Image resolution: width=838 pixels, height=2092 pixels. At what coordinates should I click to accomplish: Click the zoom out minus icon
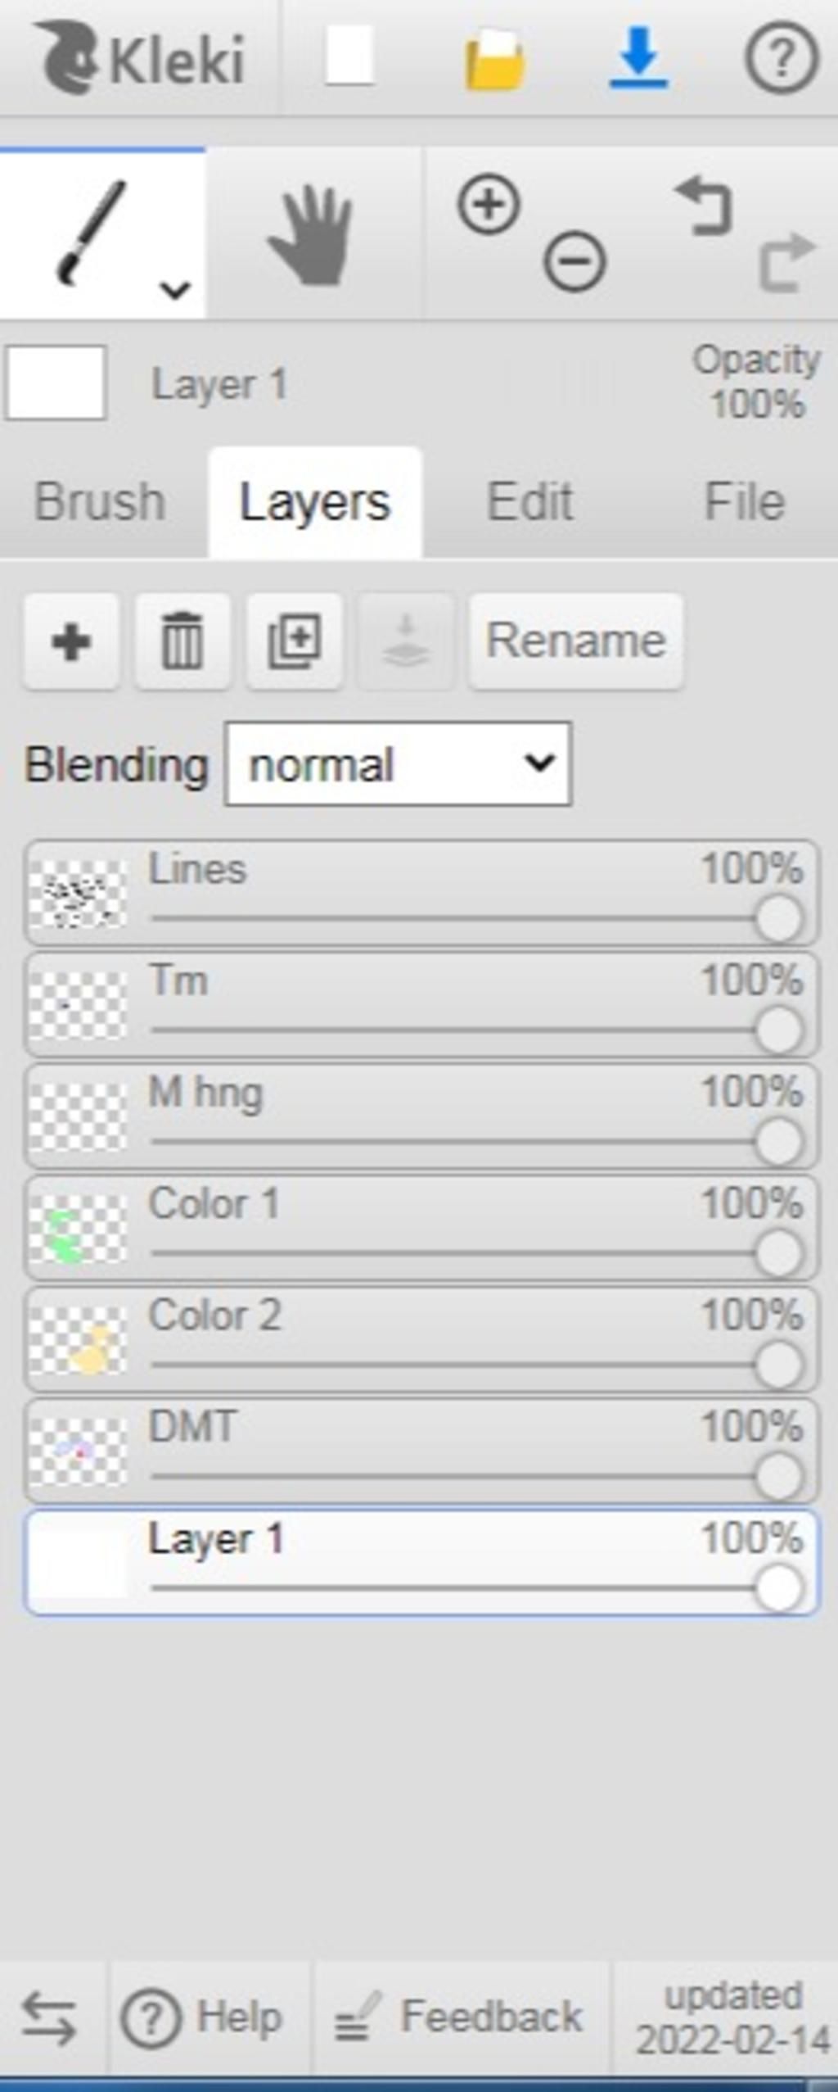point(574,261)
